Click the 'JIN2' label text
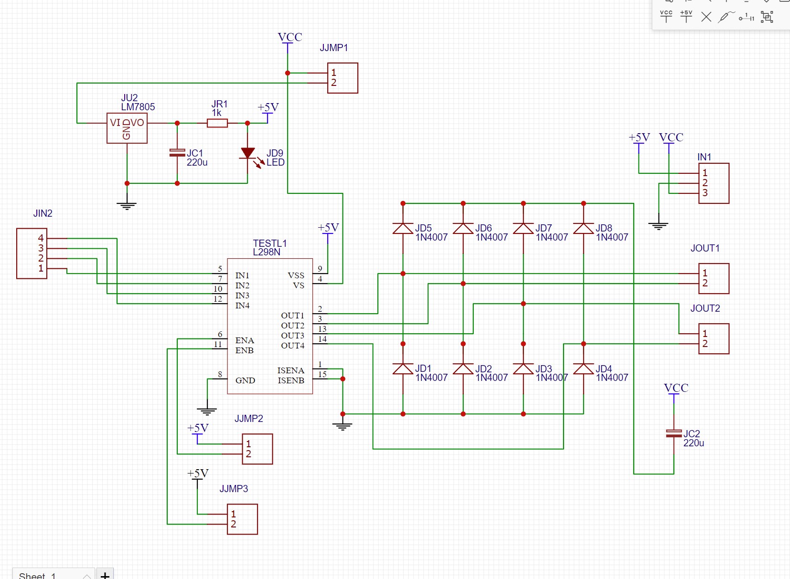 pyautogui.click(x=43, y=213)
